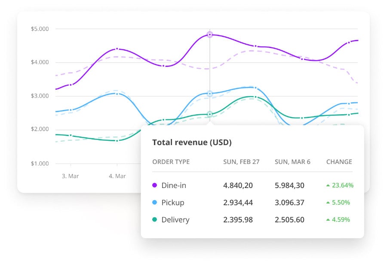Click the 5.50% change value
The width and height of the screenshot is (387, 264).
point(341,202)
